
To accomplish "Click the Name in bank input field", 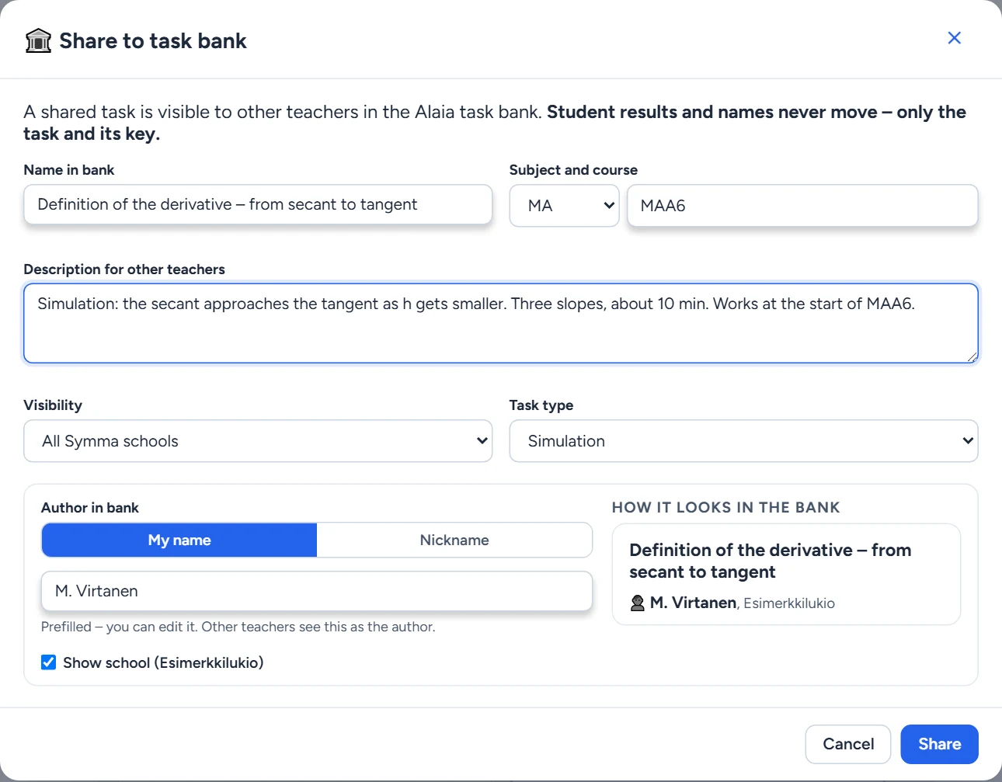I will [x=258, y=204].
